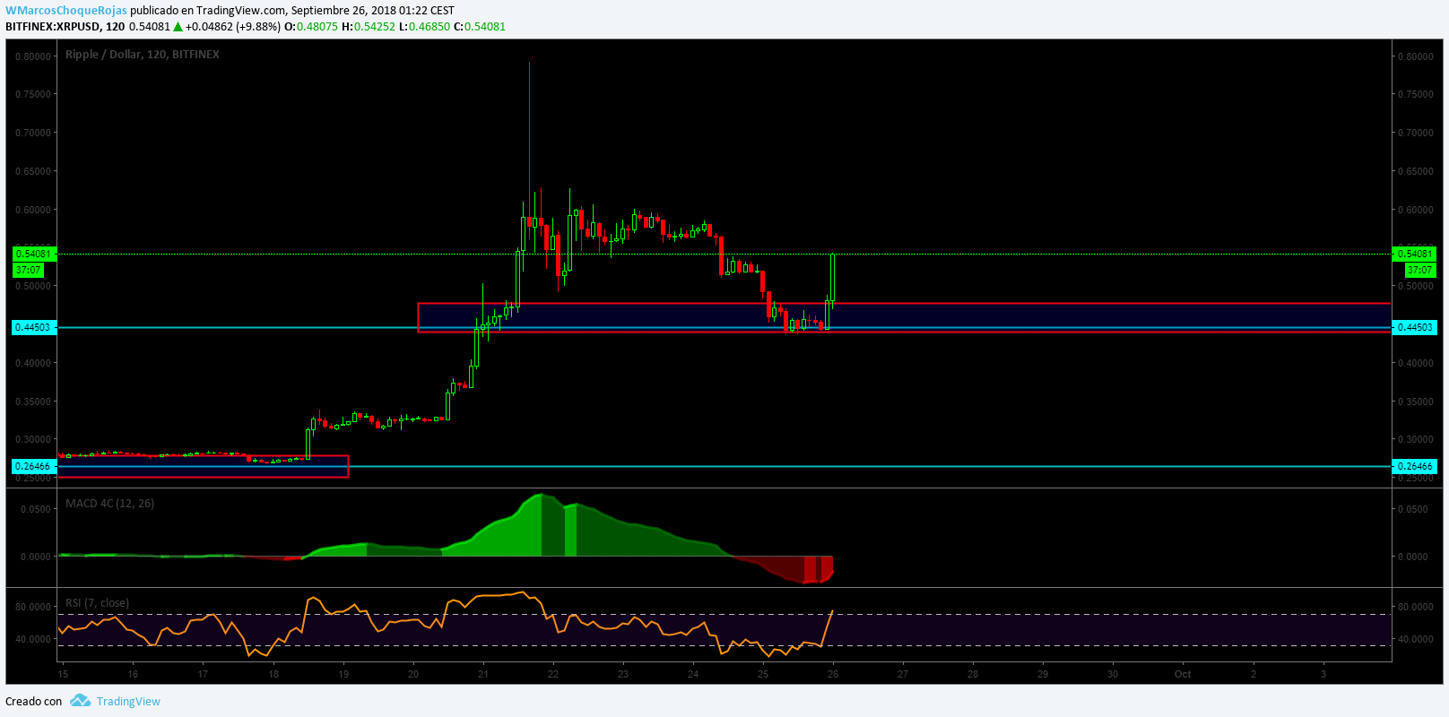
Task: Click the 80.0000 RSI left axis label
Action: [x=33, y=607]
